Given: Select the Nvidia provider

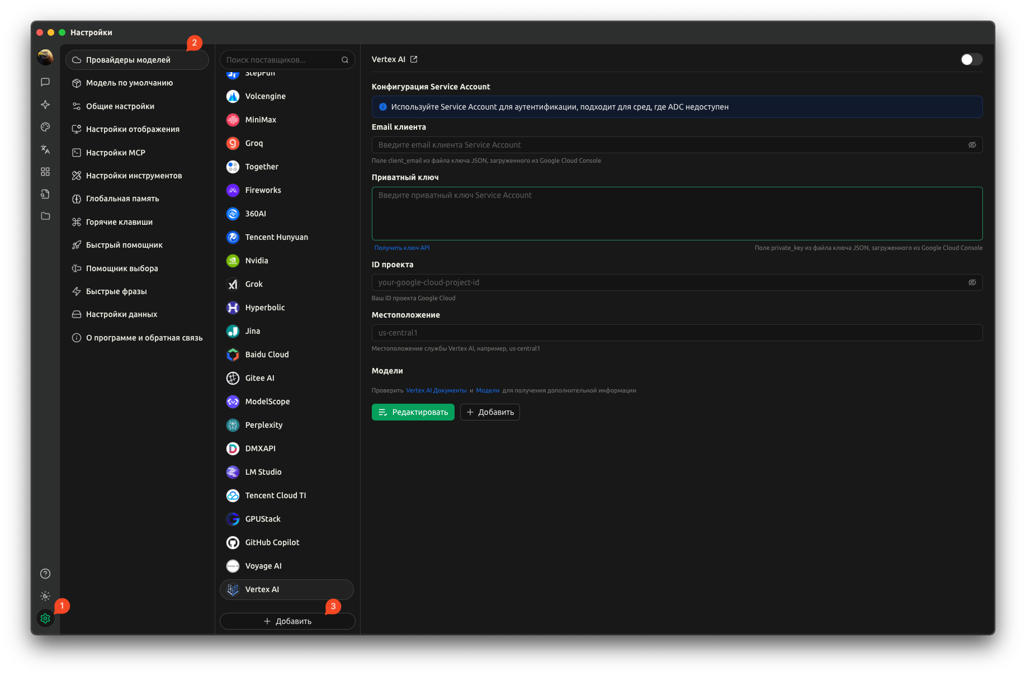Looking at the screenshot, I should 287,261.
